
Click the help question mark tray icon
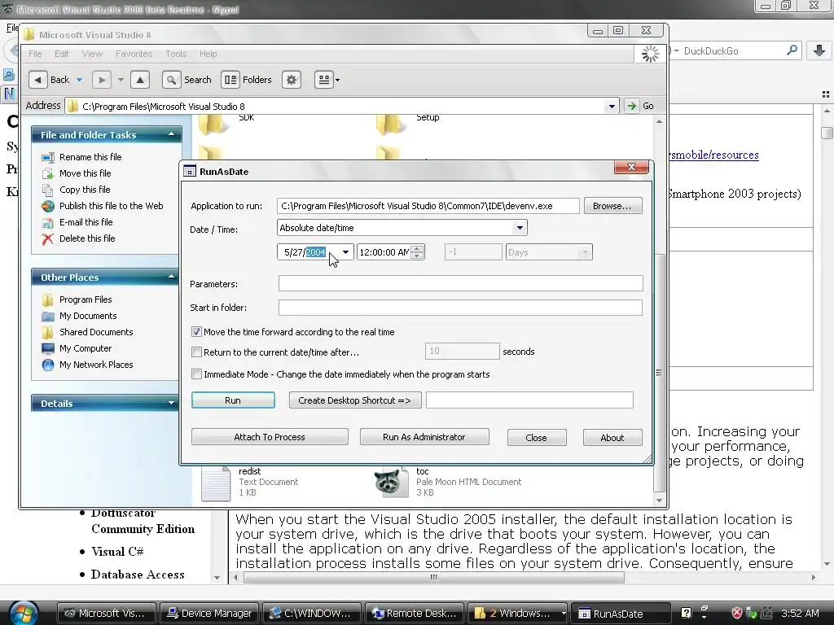pyautogui.click(x=686, y=613)
